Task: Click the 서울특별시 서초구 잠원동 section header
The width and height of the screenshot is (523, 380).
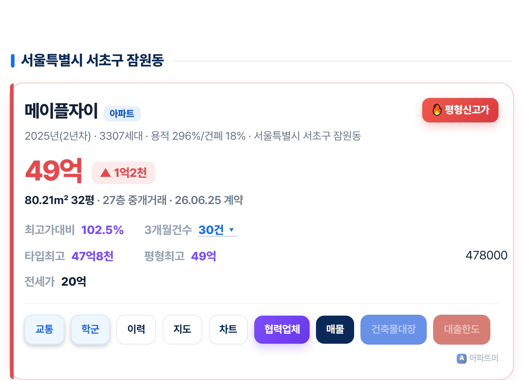Action: [92, 60]
